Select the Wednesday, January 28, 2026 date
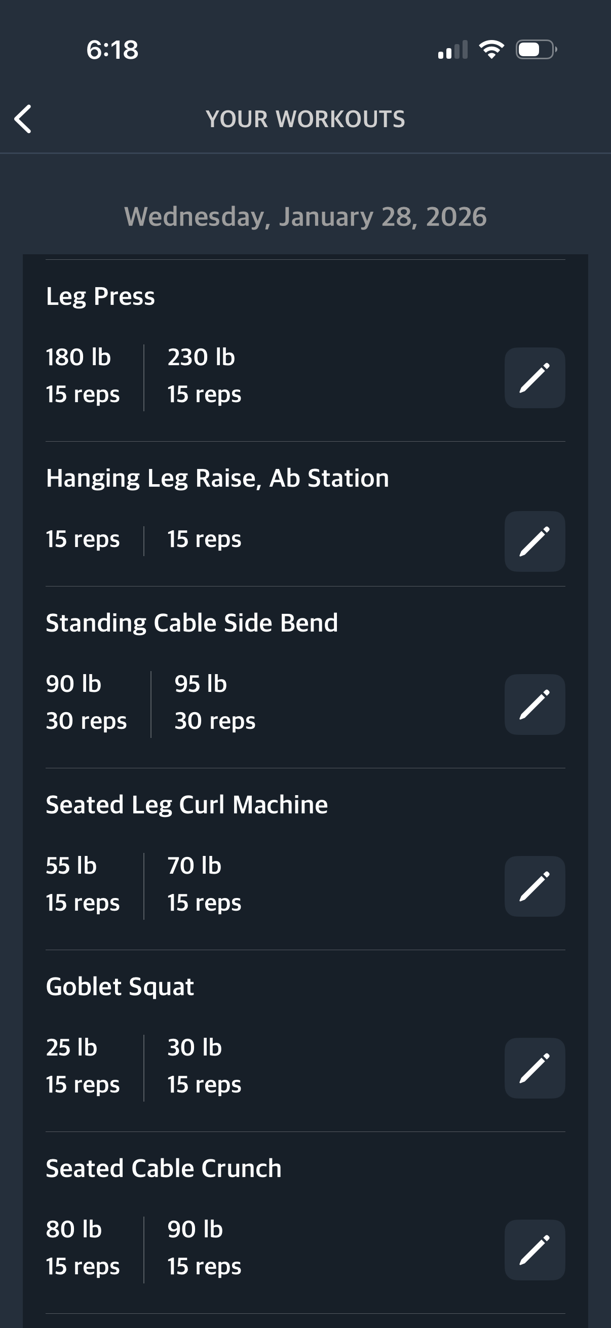611x1328 pixels. click(305, 217)
